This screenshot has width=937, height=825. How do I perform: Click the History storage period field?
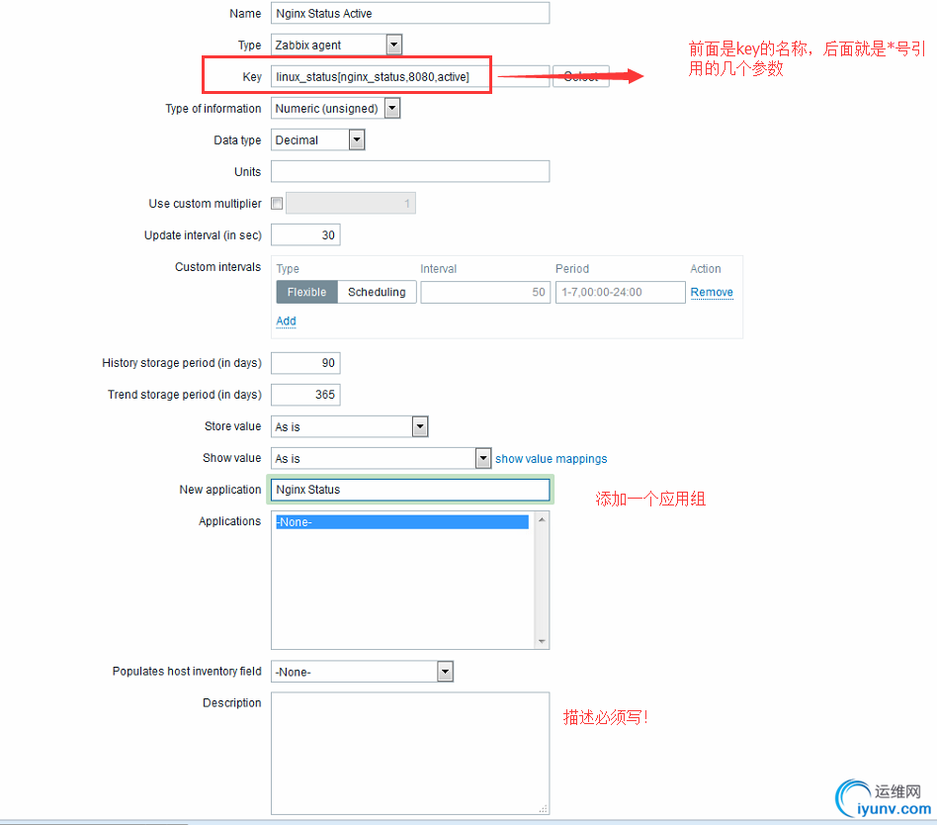point(306,363)
